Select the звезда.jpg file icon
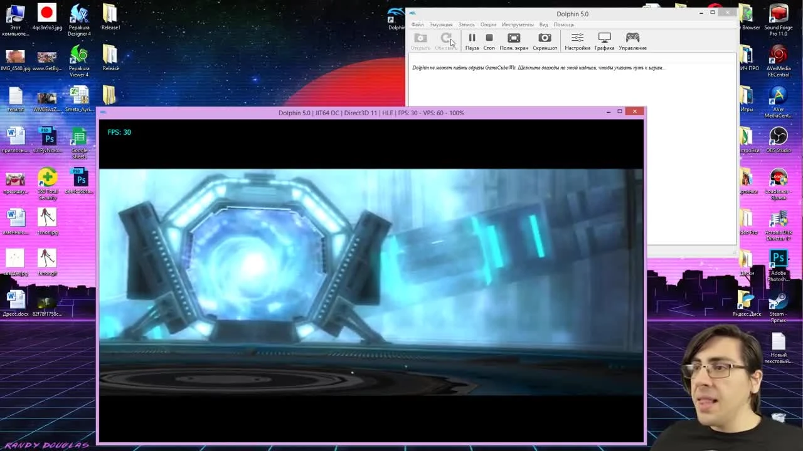Viewport: 803px width, 451px height. coord(15,263)
